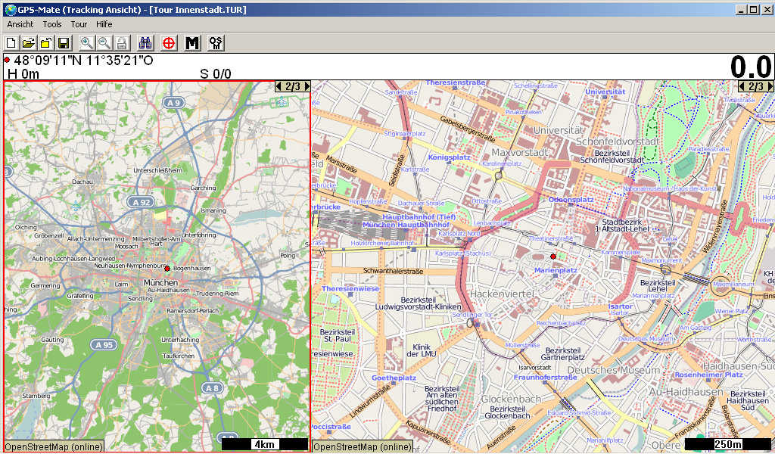The image size is (775, 454).
Task: Click the New file toolbar icon
Action: 11,43
